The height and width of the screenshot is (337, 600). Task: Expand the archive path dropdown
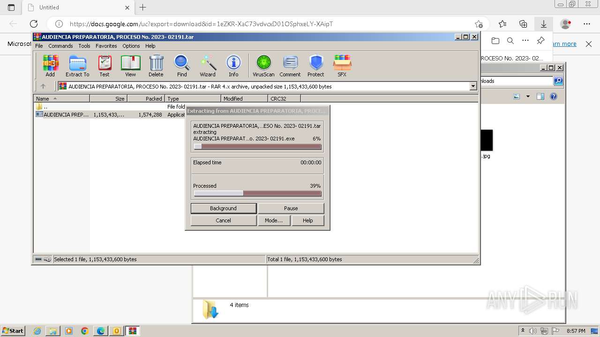tap(473, 86)
